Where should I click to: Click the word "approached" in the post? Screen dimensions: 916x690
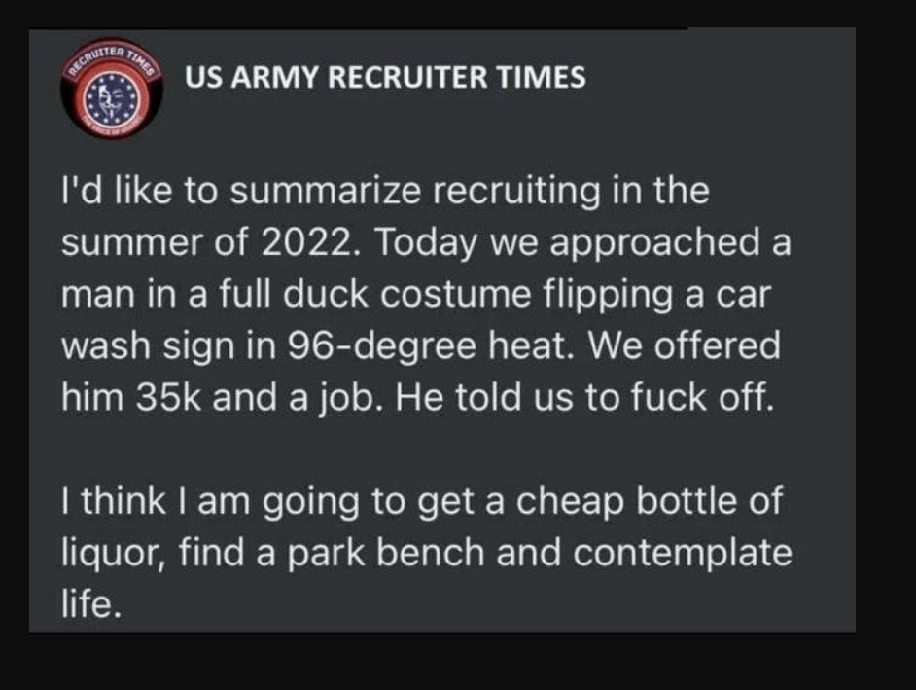click(668, 242)
